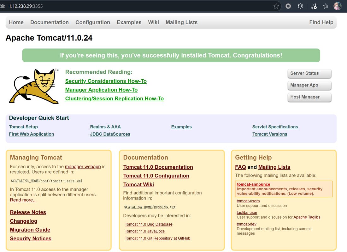Open Tomcat 11.0 Configuration link
This screenshot has width=347, height=252.
[156, 176]
